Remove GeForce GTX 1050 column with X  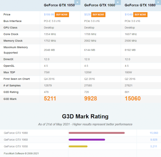pyautogui.click(x=77, y=2)
